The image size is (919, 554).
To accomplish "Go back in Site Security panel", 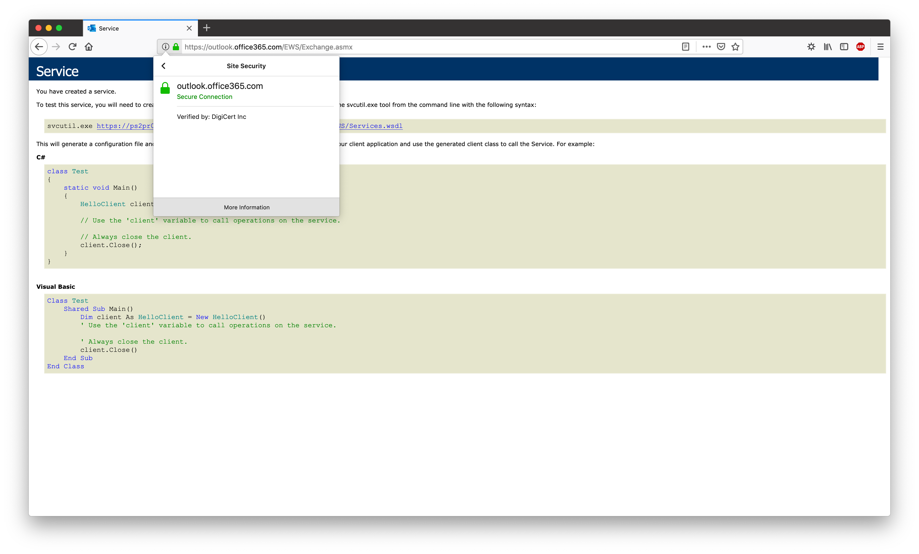I will pyautogui.click(x=163, y=66).
